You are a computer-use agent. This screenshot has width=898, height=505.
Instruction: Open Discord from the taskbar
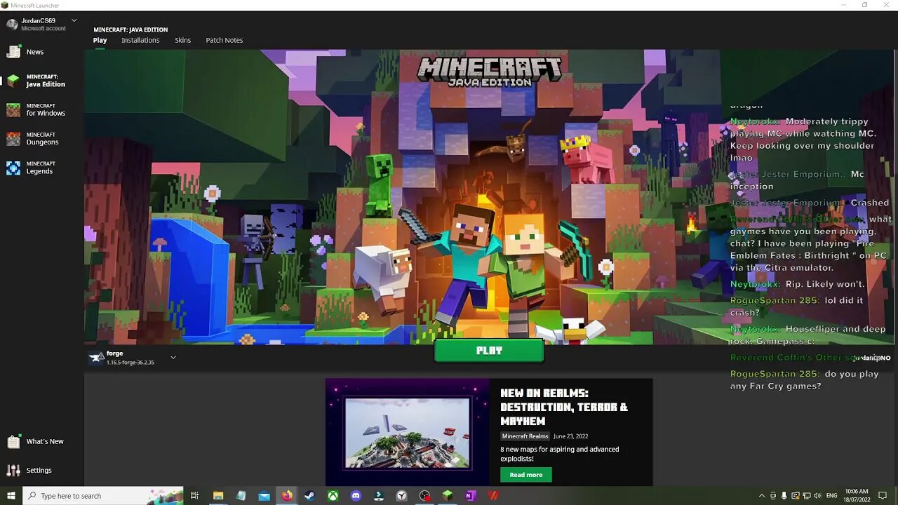[x=356, y=496]
